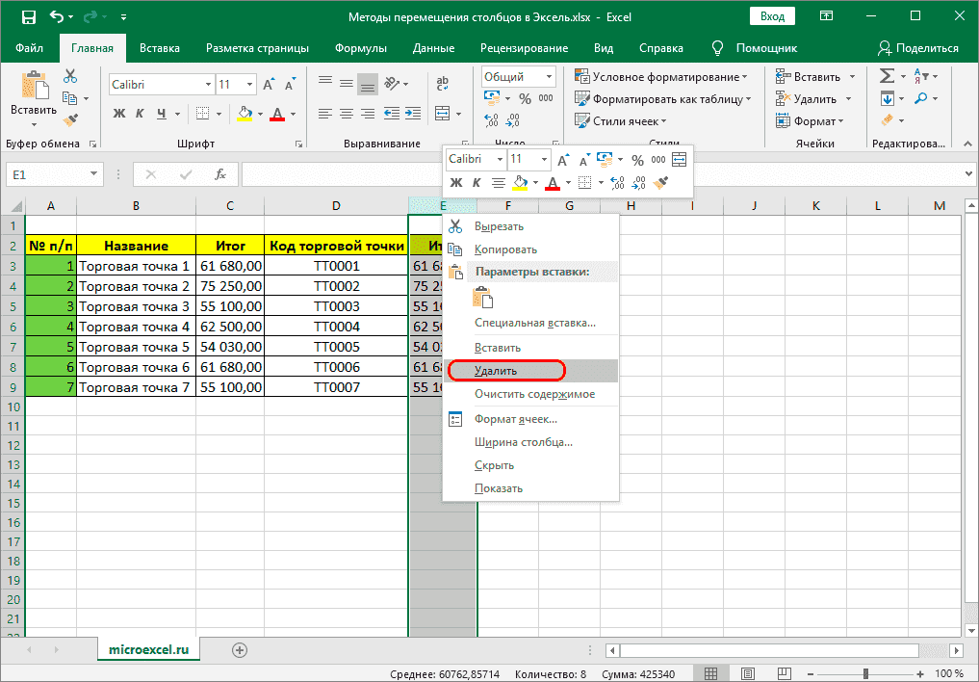Click the Format Painter brush icon

pos(69,119)
